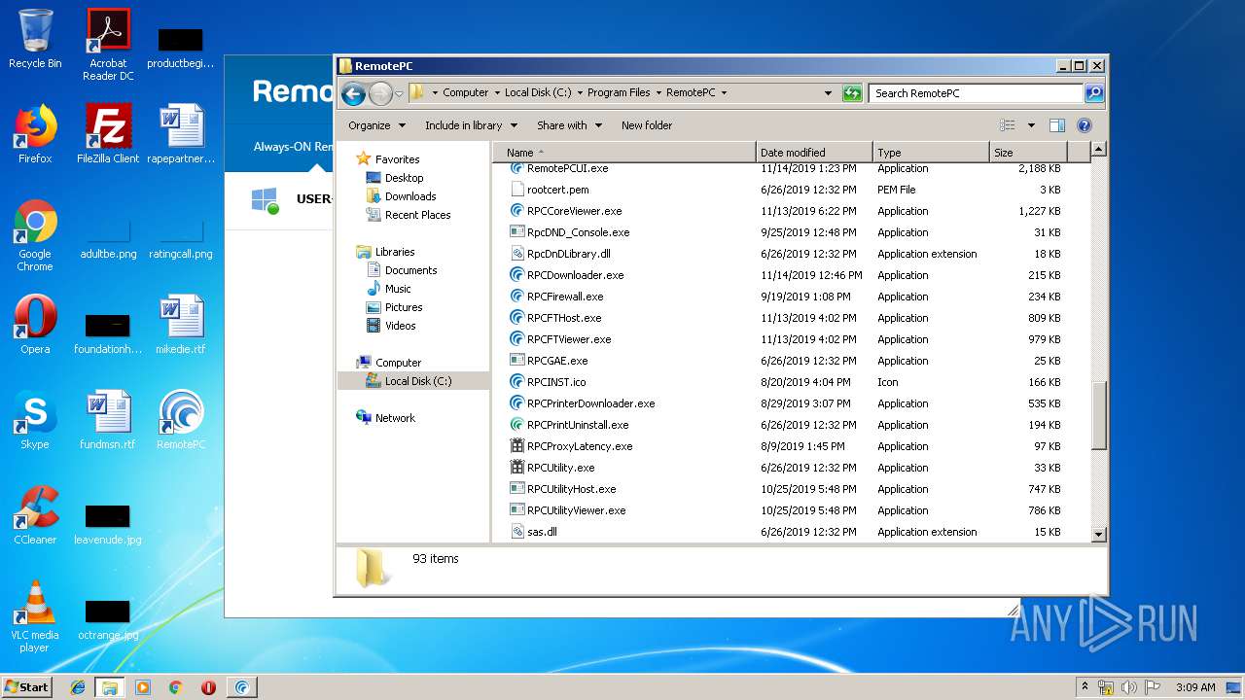The width and height of the screenshot is (1245, 700).
Task: Open mikedie.rtf document on desktop
Action: [181, 325]
